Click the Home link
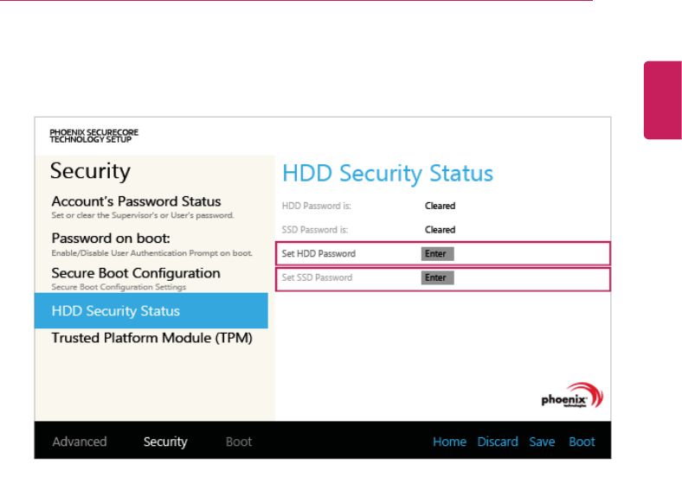Image resolution: width=682 pixels, height=490 pixels. pos(449,442)
